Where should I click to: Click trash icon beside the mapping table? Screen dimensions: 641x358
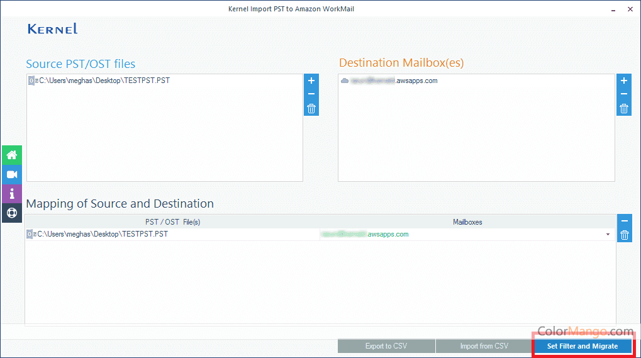624,235
